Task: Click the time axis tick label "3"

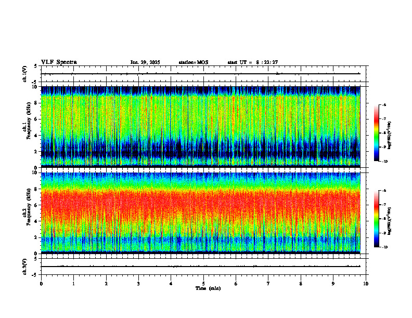Action: point(138,284)
